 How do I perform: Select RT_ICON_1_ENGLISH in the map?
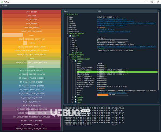coord(32,101)
